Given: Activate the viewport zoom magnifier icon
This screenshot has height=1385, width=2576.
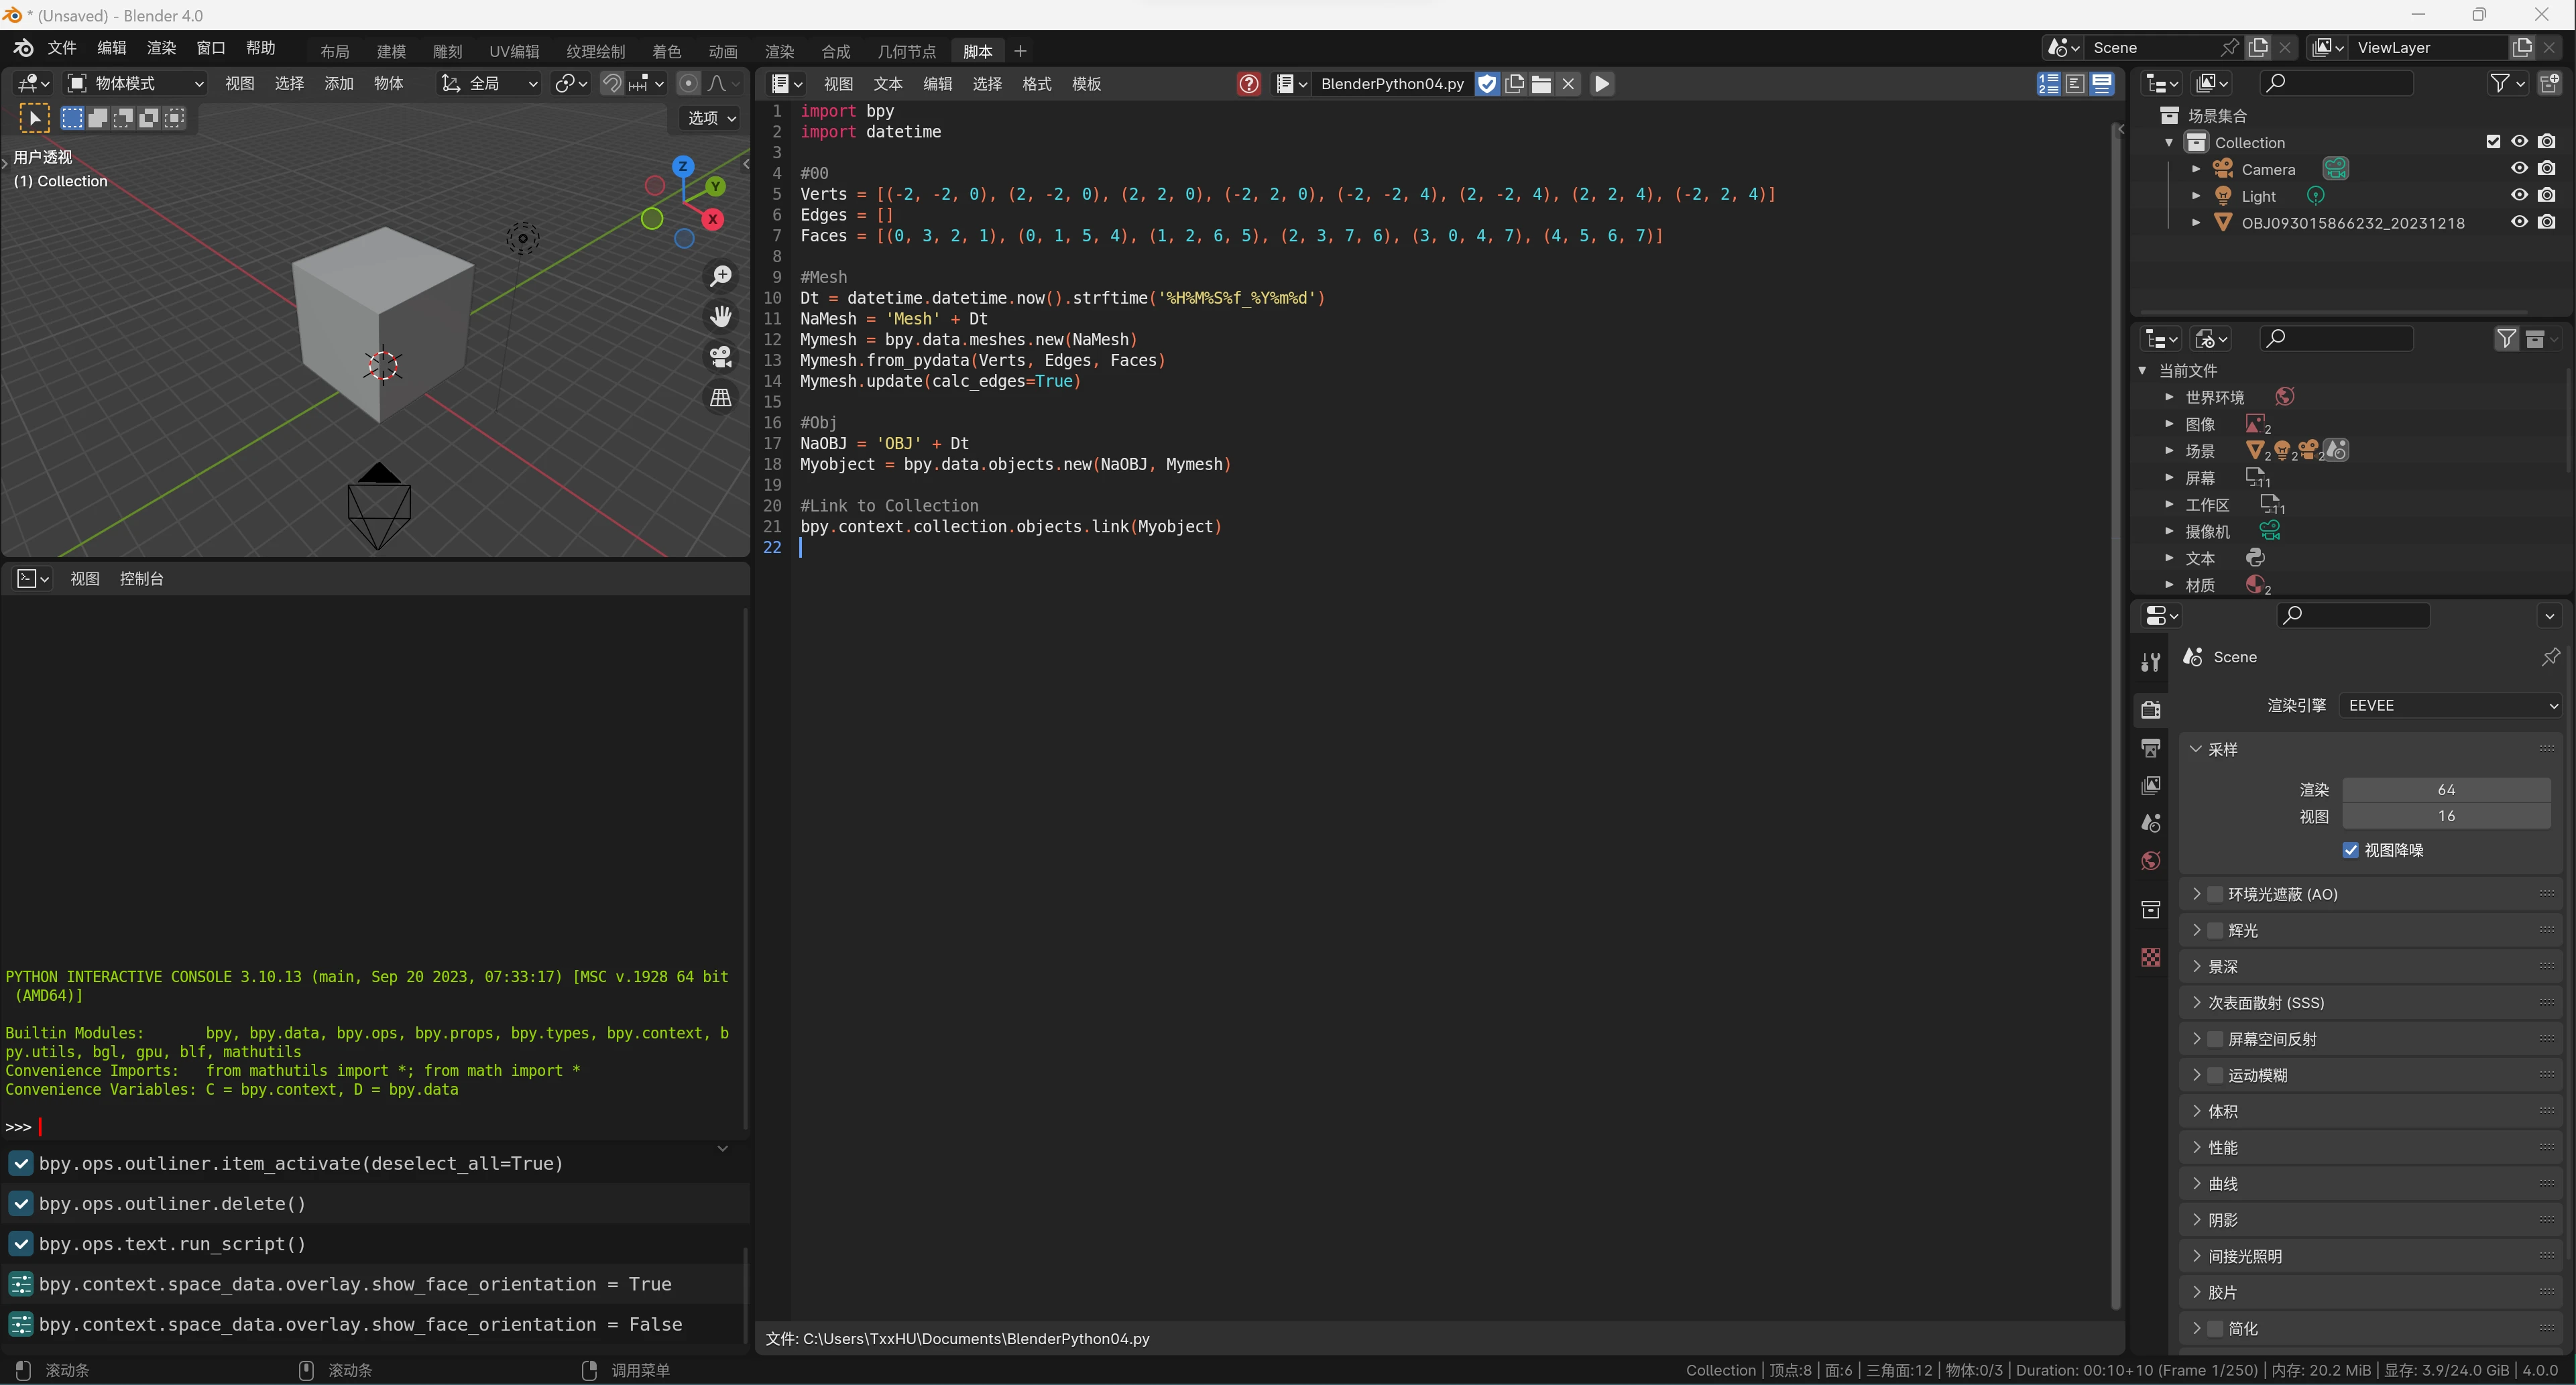Looking at the screenshot, I should [x=721, y=276].
